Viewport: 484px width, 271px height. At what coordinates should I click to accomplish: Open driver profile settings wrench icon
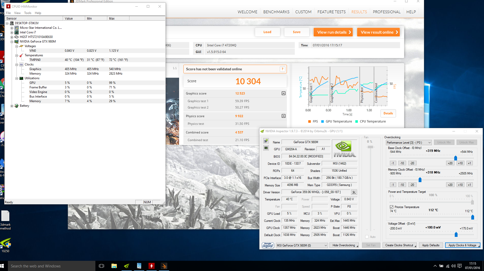tap(354, 192)
